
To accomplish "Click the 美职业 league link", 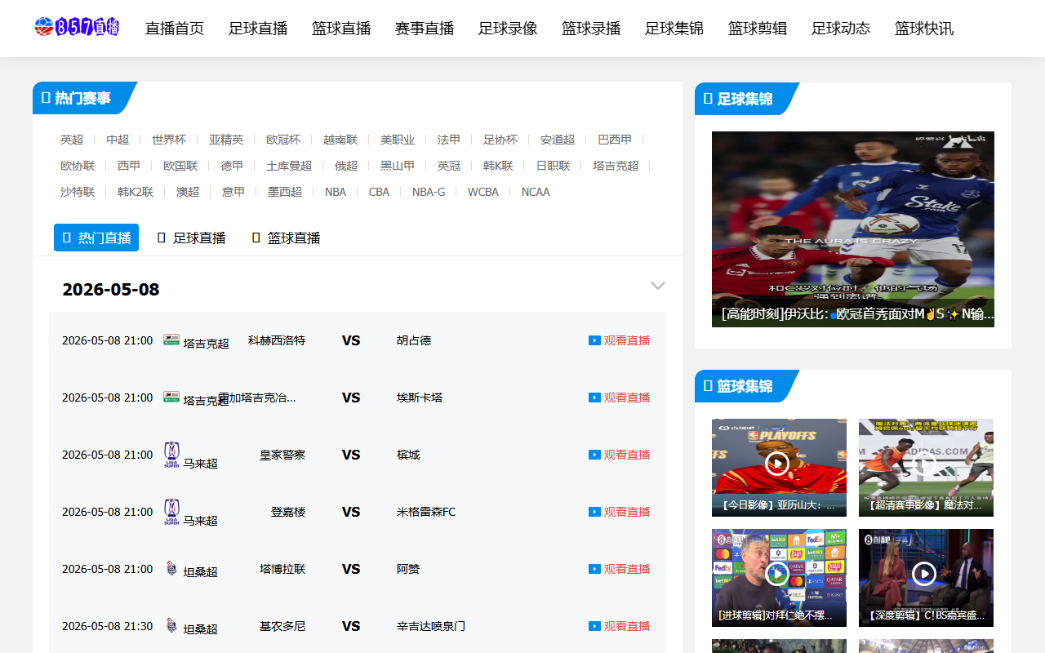I will click(x=398, y=140).
